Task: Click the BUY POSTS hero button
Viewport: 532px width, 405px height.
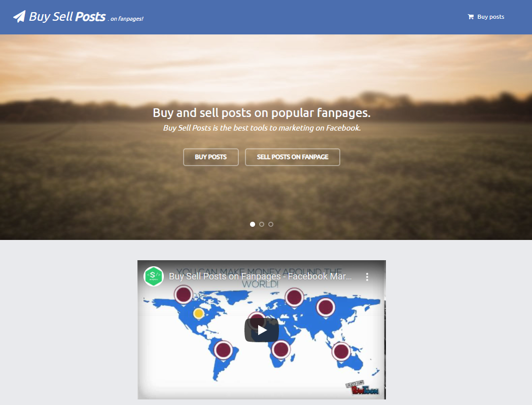Action: (x=210, y=157)
